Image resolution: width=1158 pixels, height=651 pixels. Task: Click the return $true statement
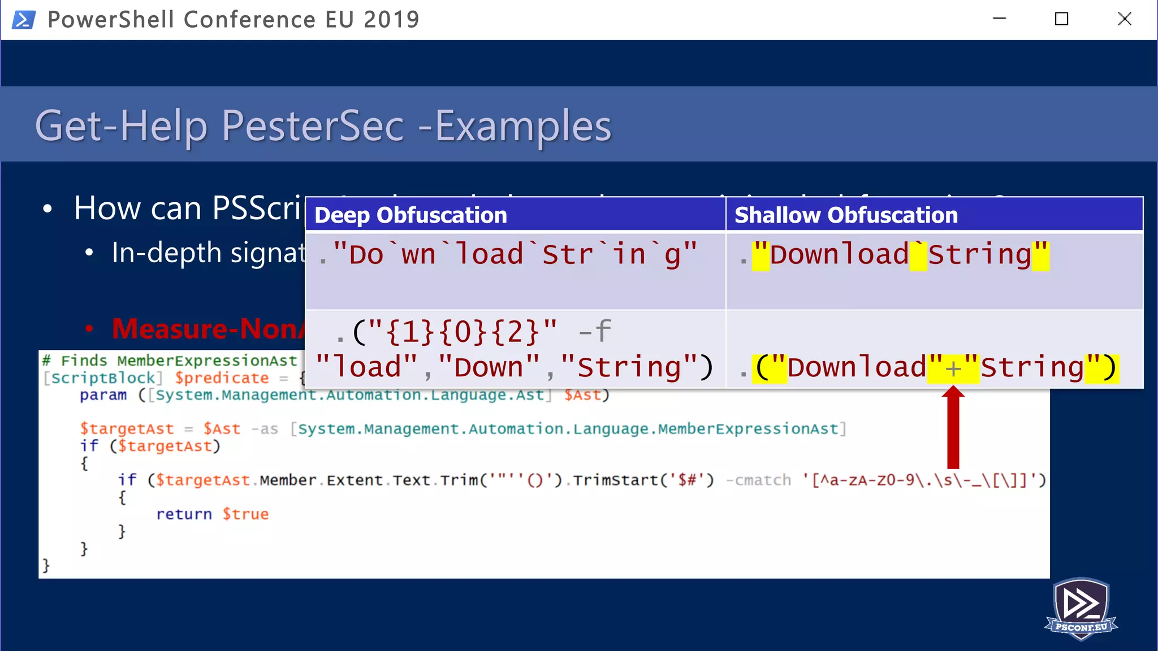[212, 514]
